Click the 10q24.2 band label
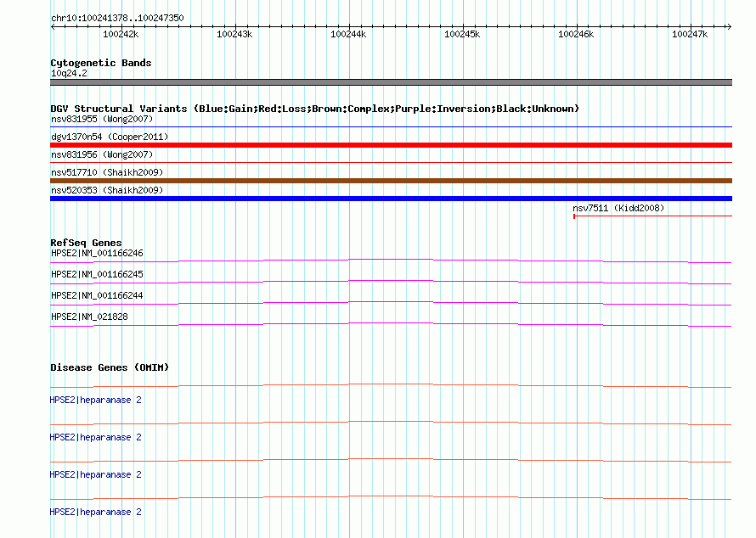Screen dimensions: 756x538 69,73
